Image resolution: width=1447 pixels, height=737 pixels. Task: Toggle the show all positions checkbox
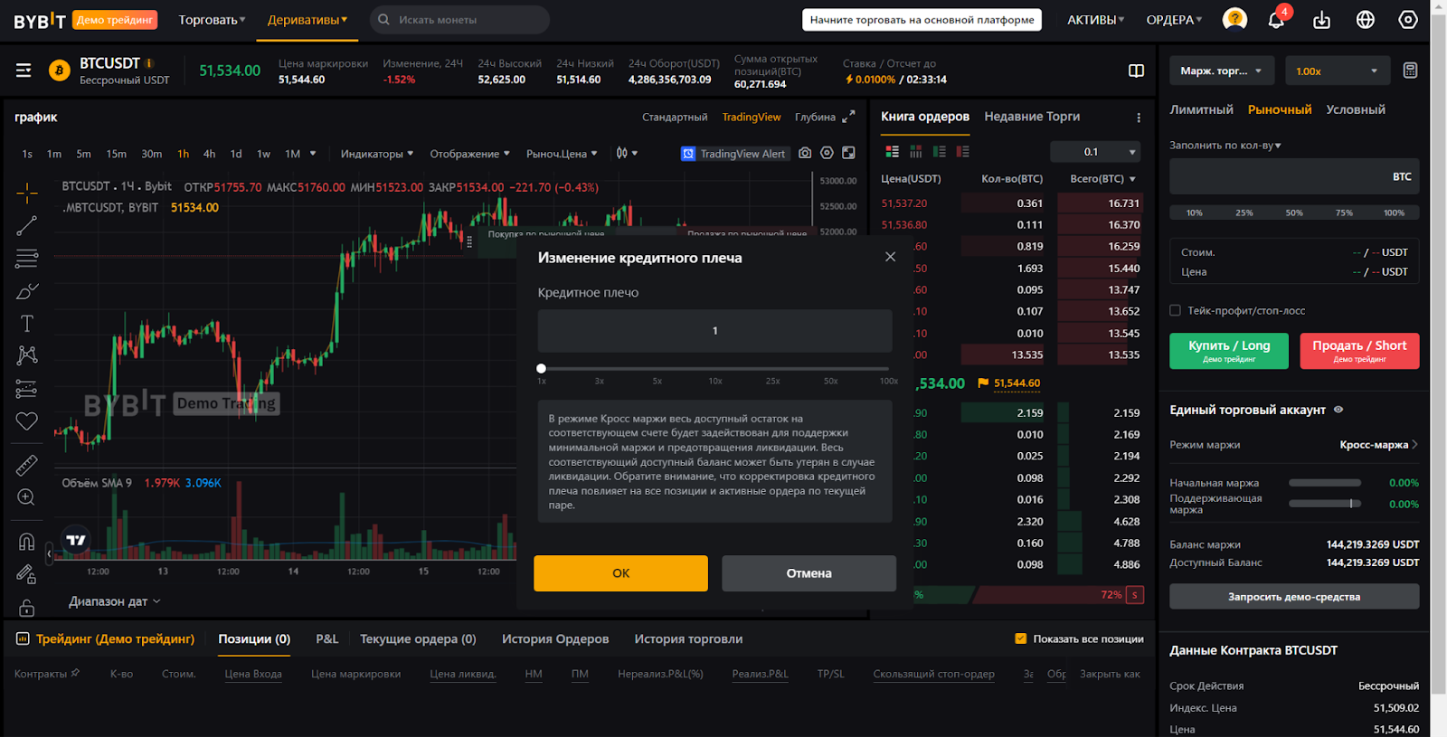click(x=1021, y=638)
